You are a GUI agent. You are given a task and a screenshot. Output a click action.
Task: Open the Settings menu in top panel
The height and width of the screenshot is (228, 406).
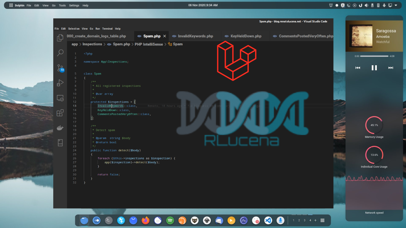click(x=74, y=5)
